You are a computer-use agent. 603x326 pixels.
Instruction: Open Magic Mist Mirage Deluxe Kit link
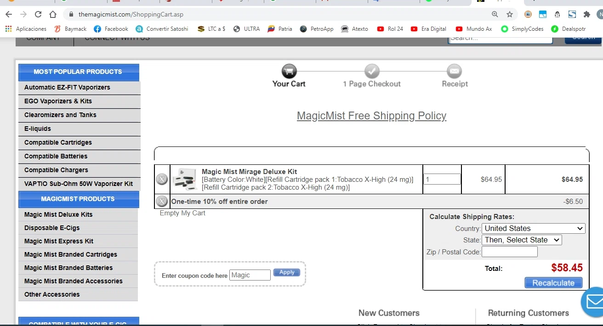249,172
